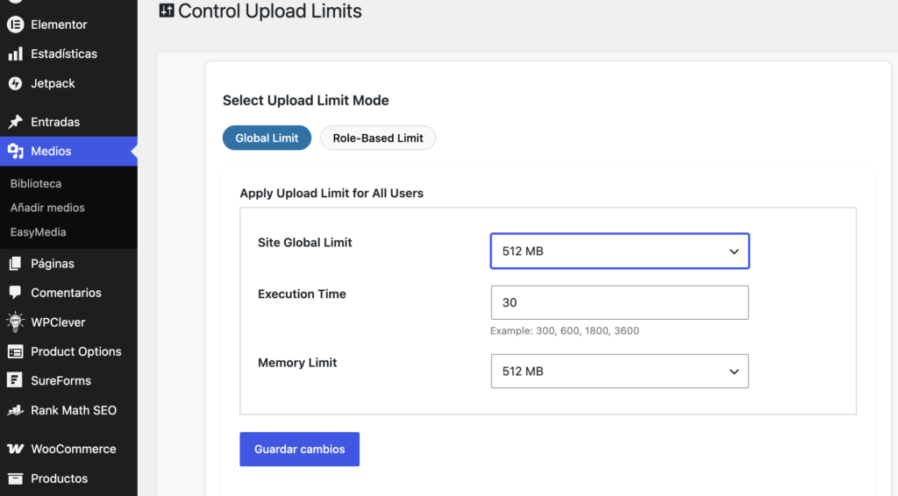Click the SureForms icon
The image size is (898, 496).
click(16, 380)
